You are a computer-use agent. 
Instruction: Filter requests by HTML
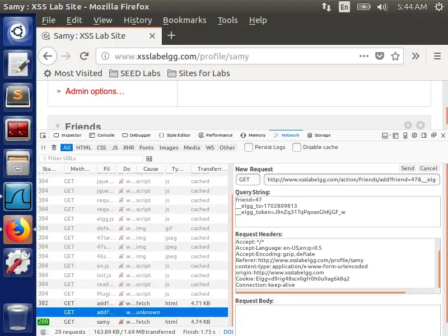[83, 147]
